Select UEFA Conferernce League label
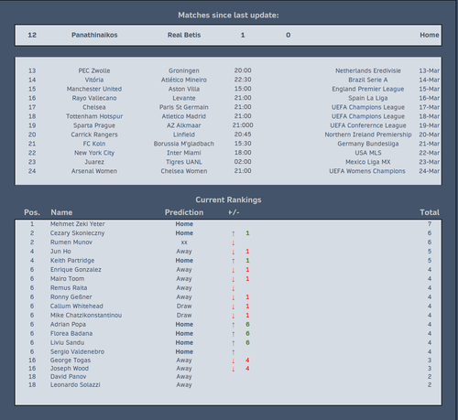Viewport: 458px width, 420px height. click(368, 125)
